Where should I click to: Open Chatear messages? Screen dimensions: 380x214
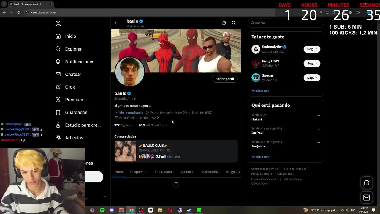coord(68,74)
